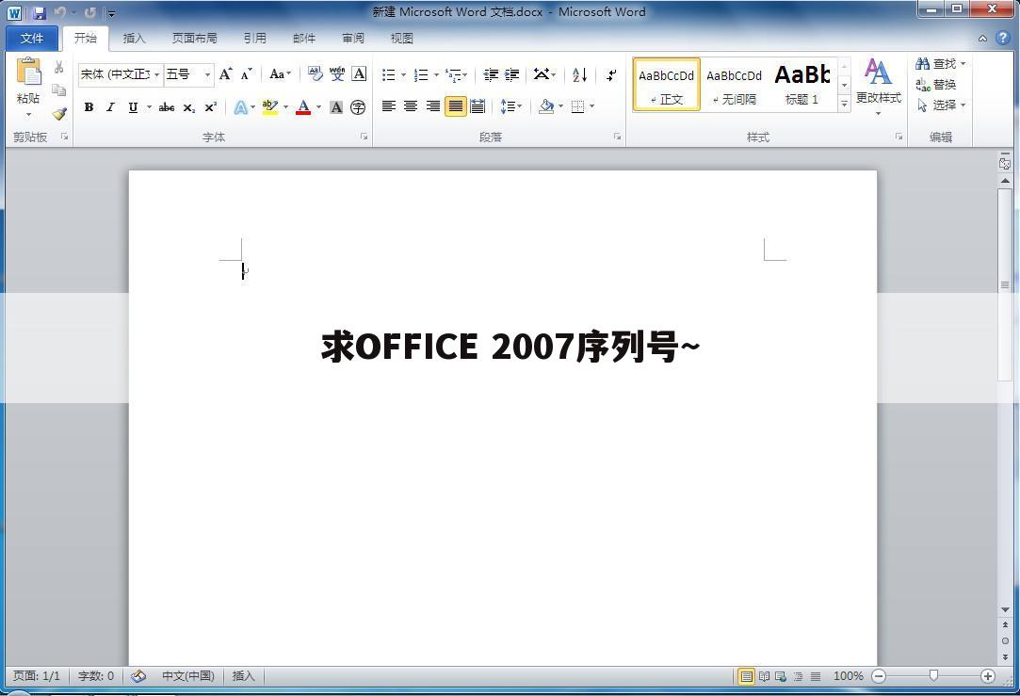Image resolution: width=1020 pixels, height=696 pixels.
Task: Clear formatting with the eraser icon
Action: 315,74
